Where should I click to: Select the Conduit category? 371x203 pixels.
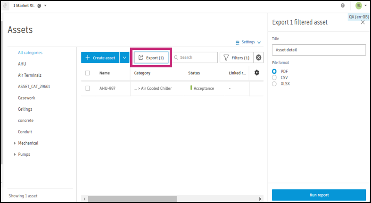pyautogui.click(x=25, y=132)
